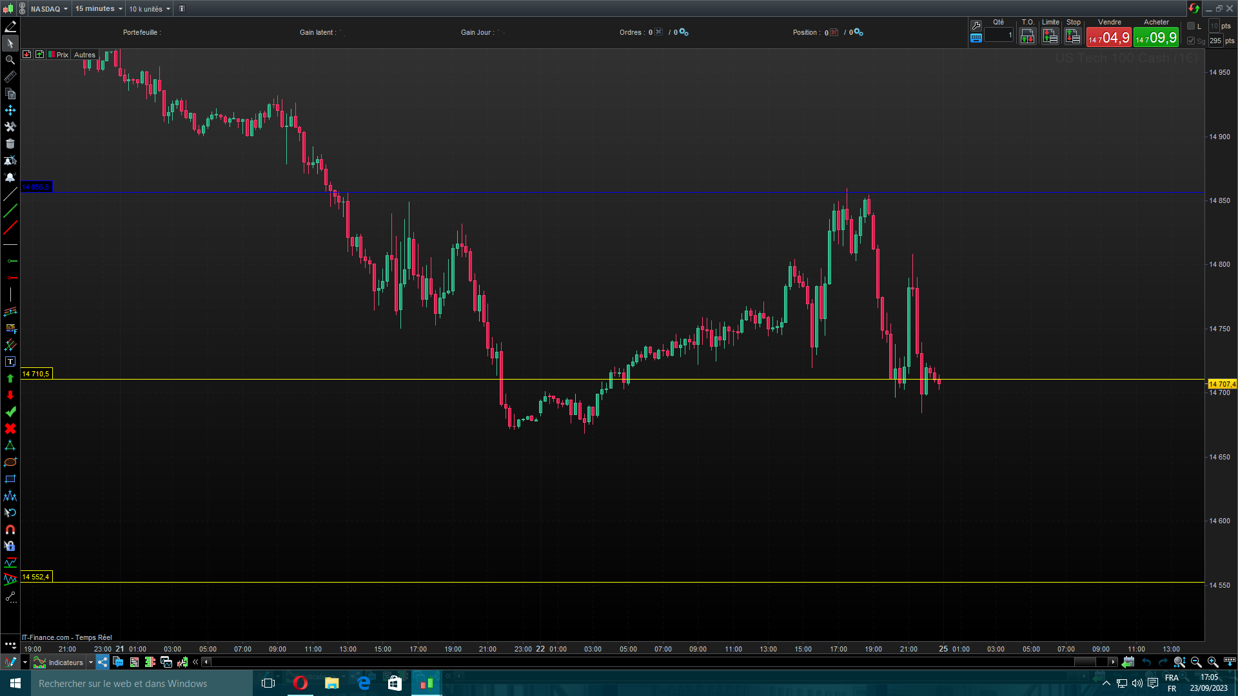Open trading settings wrench icon
The height and width of the screenshot is (696, 1238).
tap(976, 26)
